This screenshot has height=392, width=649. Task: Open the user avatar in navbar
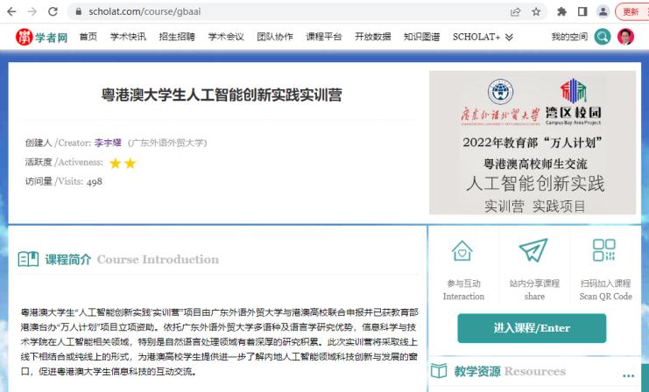(x=625, y=37)
